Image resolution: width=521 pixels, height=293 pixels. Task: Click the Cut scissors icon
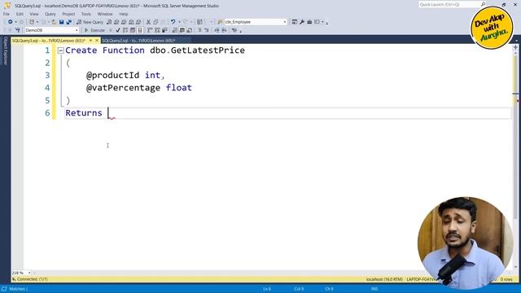click(148, 22)
